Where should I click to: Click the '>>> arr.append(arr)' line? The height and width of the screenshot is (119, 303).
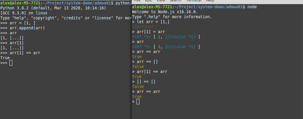23,28
